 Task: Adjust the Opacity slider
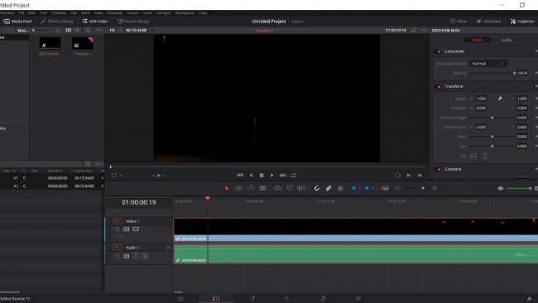492,73
